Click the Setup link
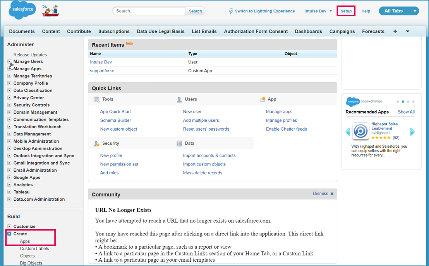Viewport: 429px width, 266px height. point(346,11)
